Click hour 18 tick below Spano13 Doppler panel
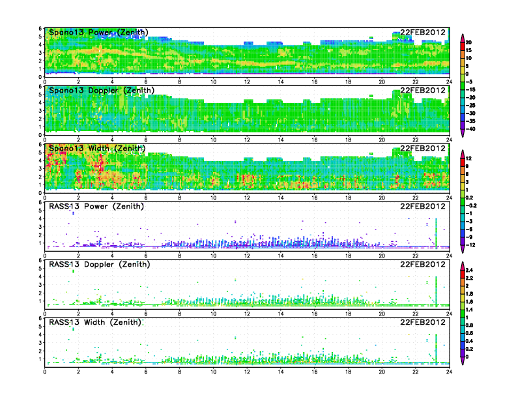516x399 pixels. click(x=348, y=140)
